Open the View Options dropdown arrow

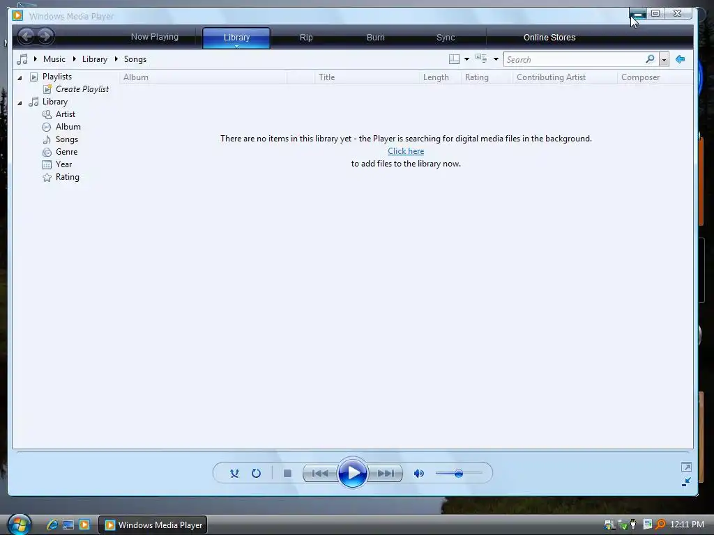(x=496, y=59)
